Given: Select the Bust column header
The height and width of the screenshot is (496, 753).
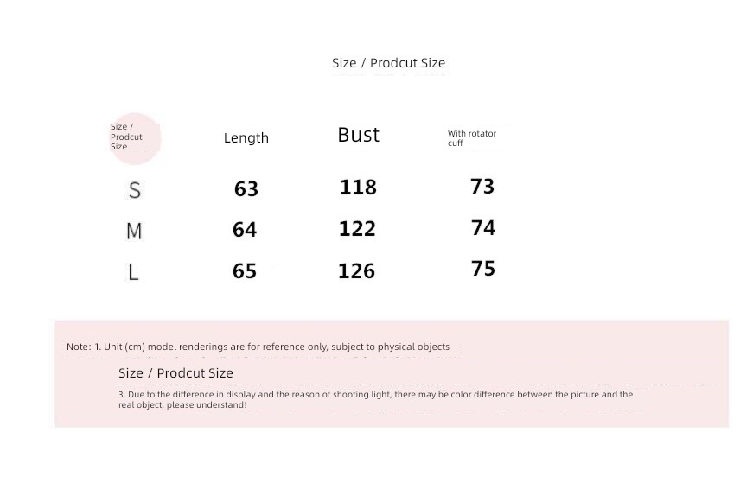Looking at the screenshot, I should pos(359,135).
